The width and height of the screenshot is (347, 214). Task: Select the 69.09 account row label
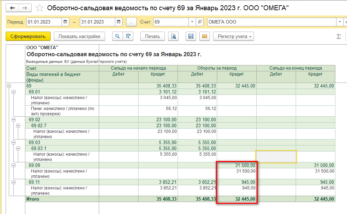(x=34, y=165)
